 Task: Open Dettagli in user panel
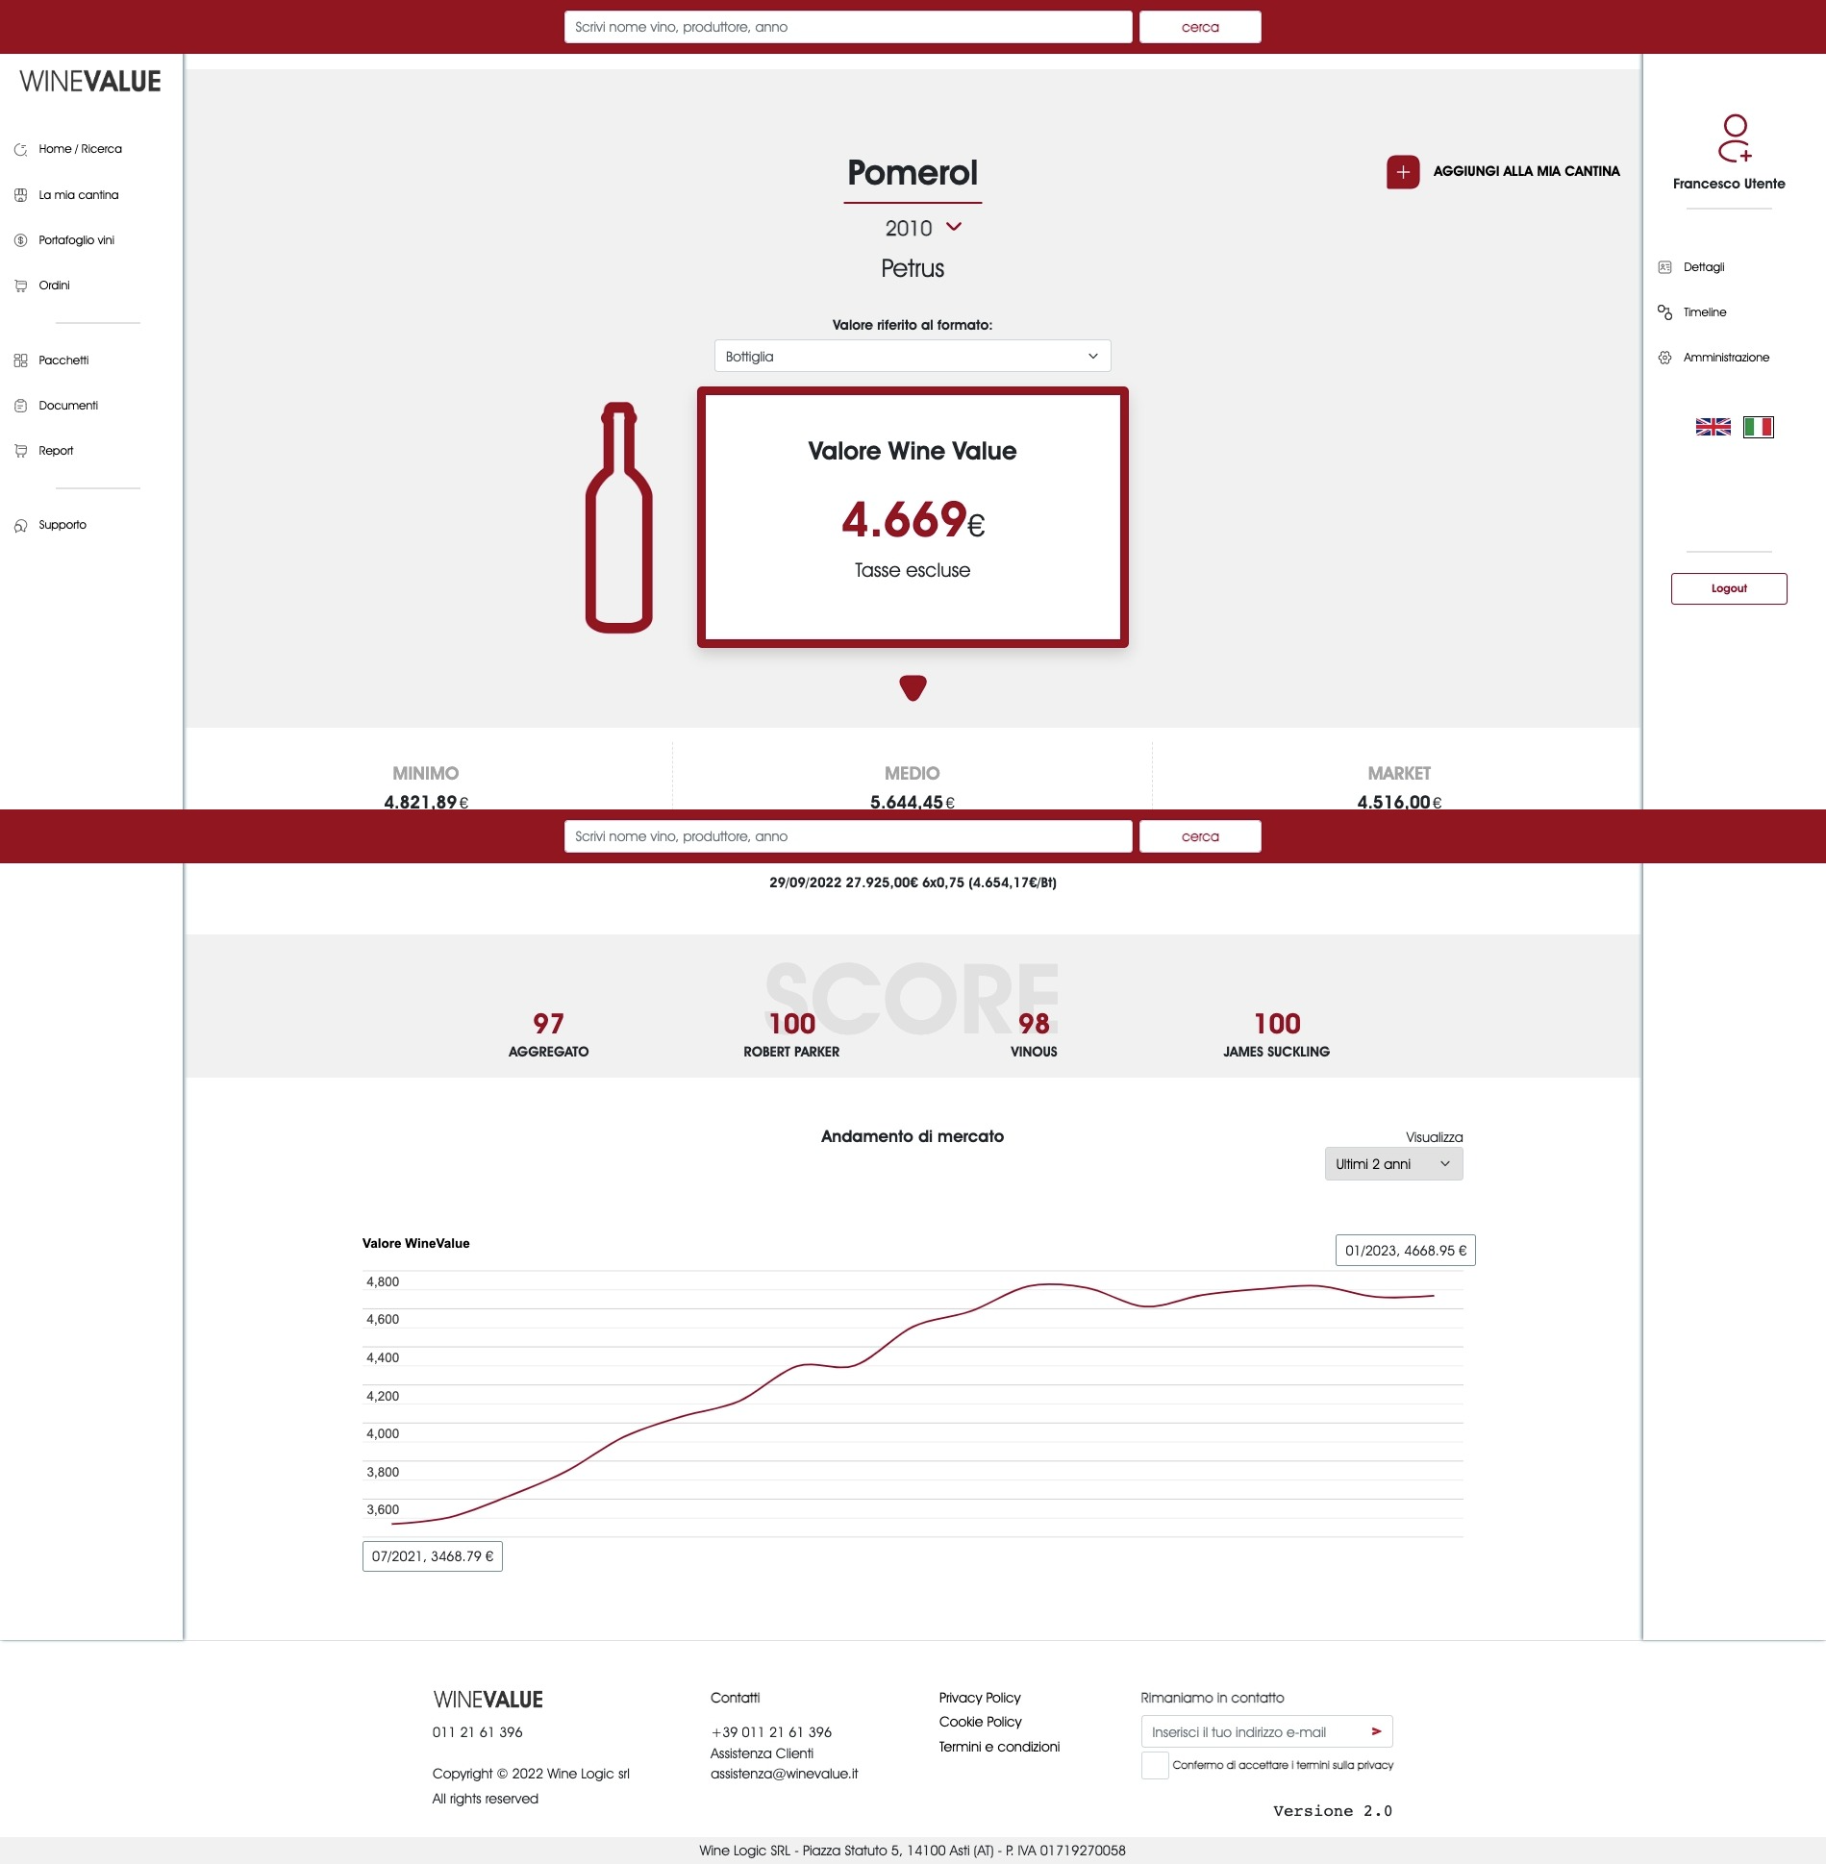point(1704,267)
